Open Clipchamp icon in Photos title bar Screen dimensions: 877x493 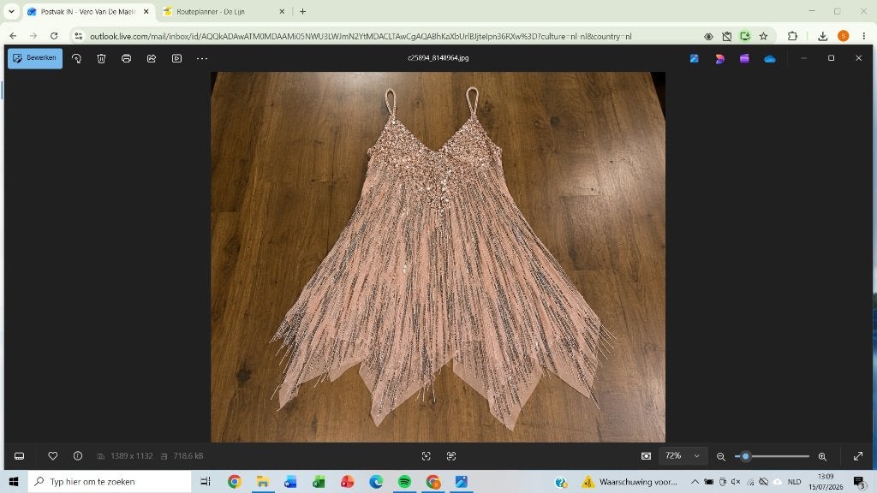click(744, 58)
